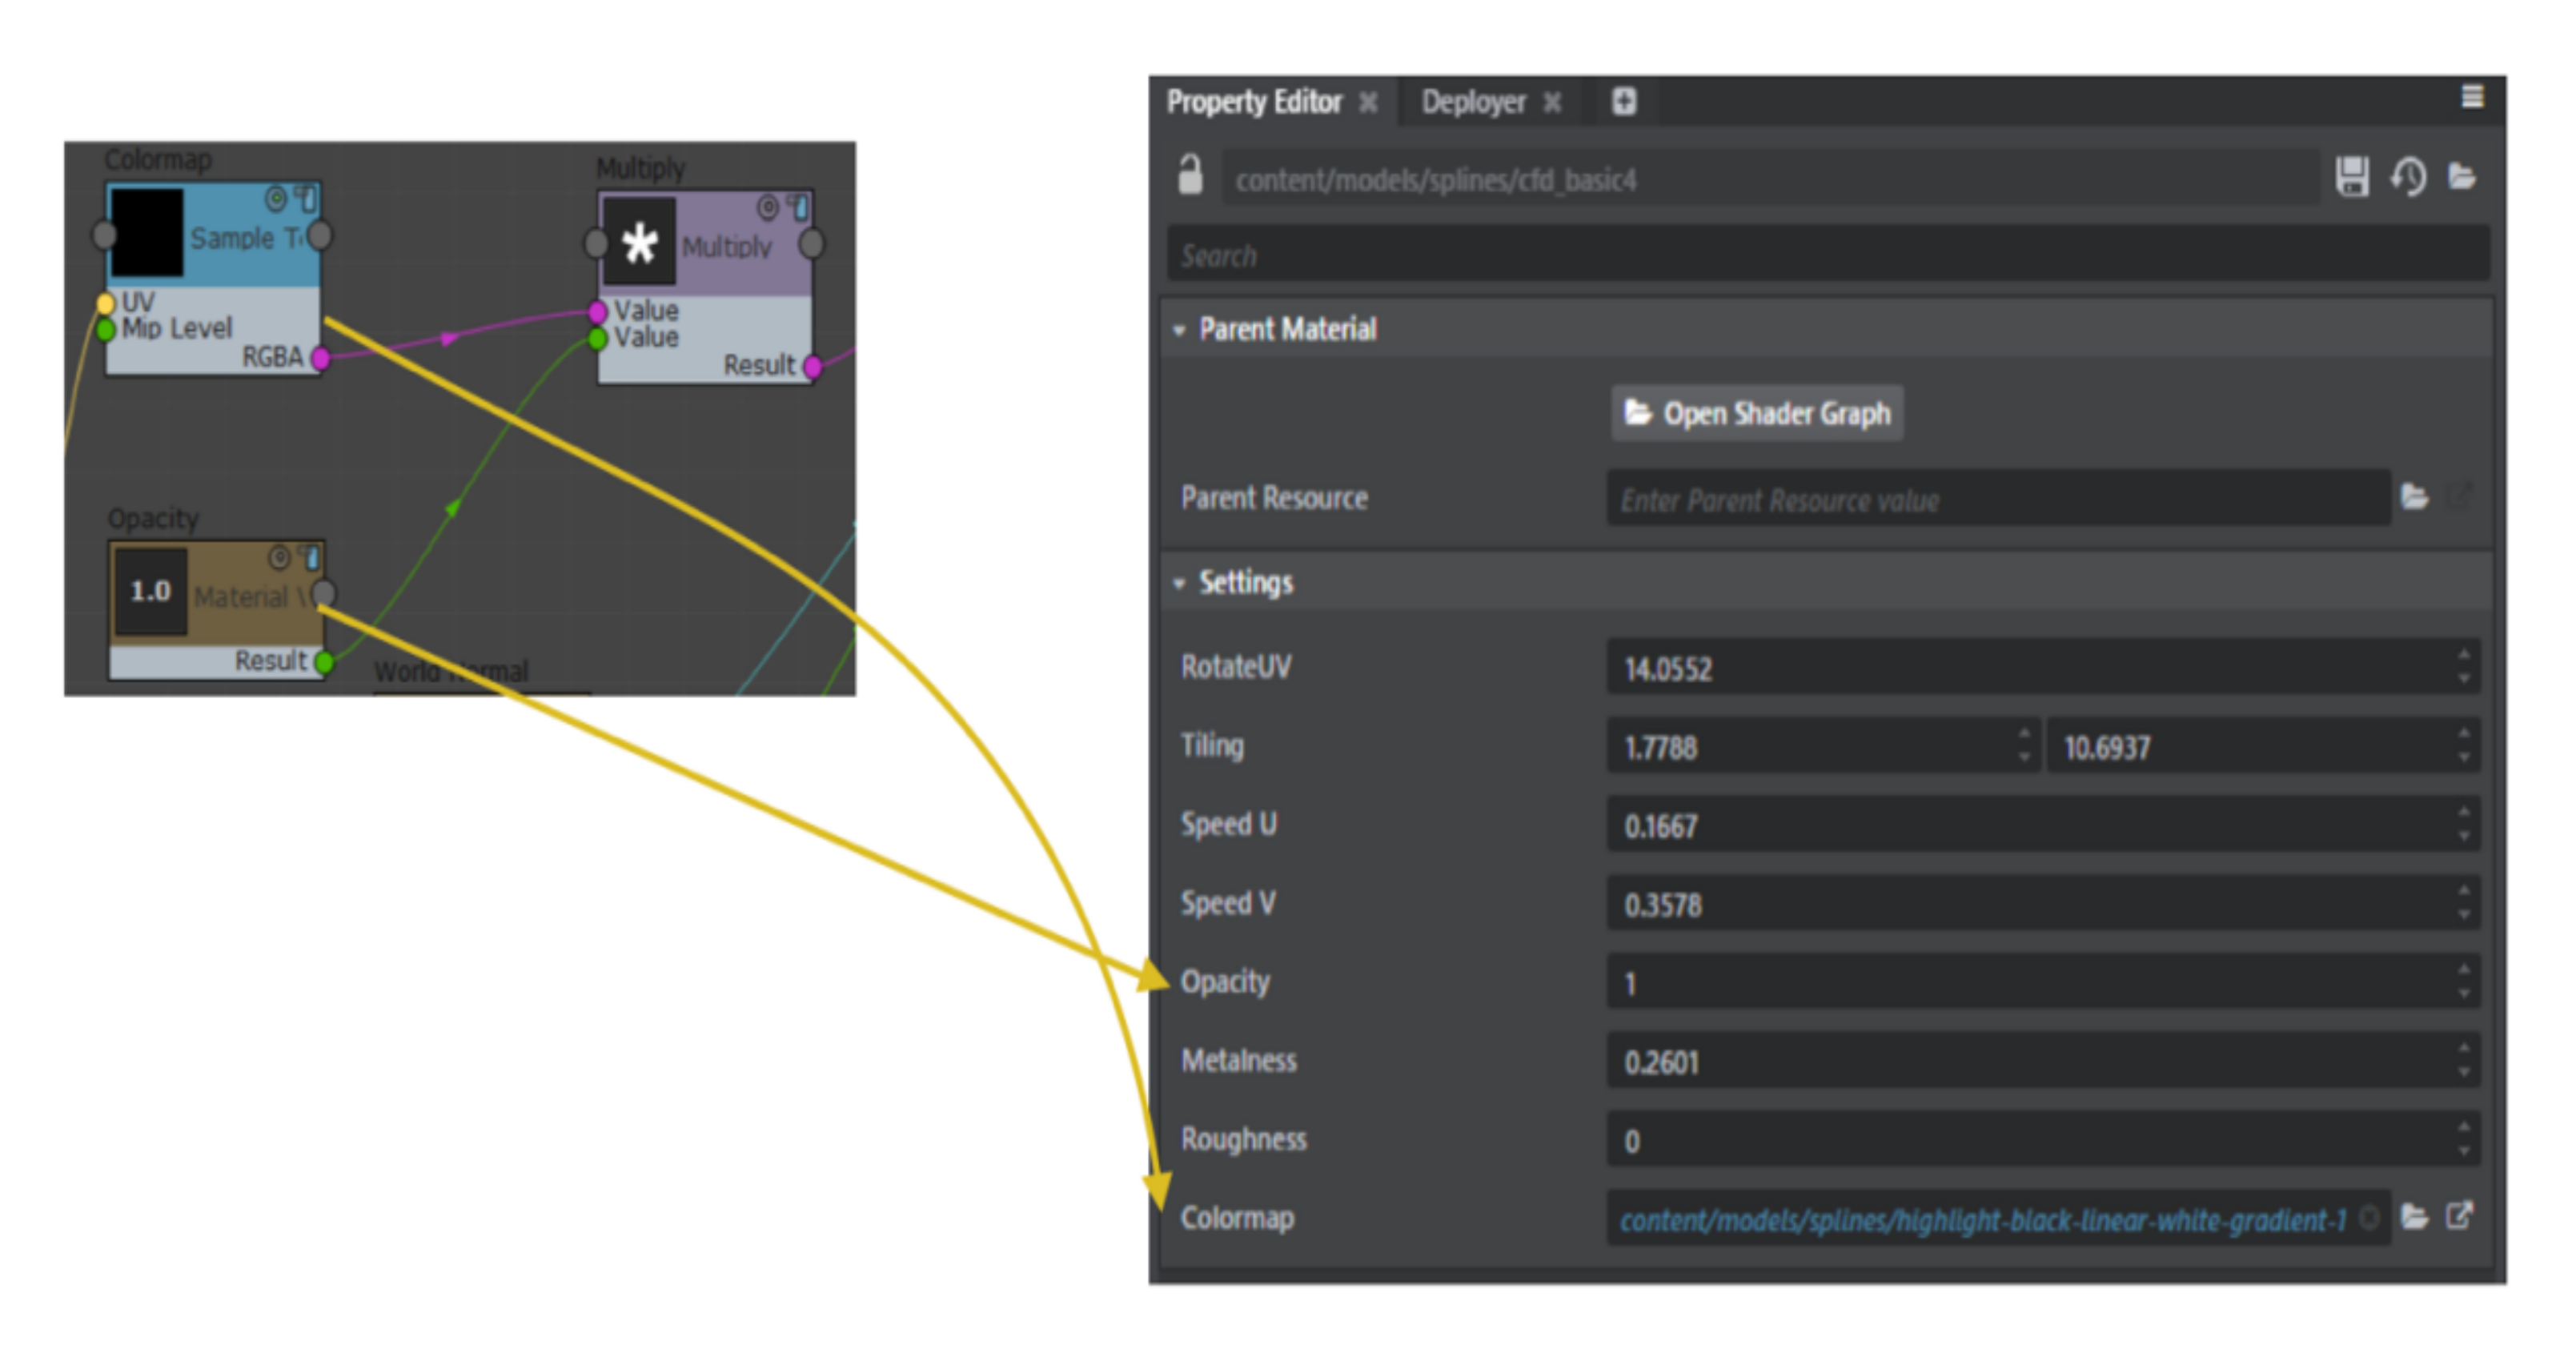Click the black Colormap texture preview on node
2576x1353 pixels.
pyautogui.click(x=147, y=233)
